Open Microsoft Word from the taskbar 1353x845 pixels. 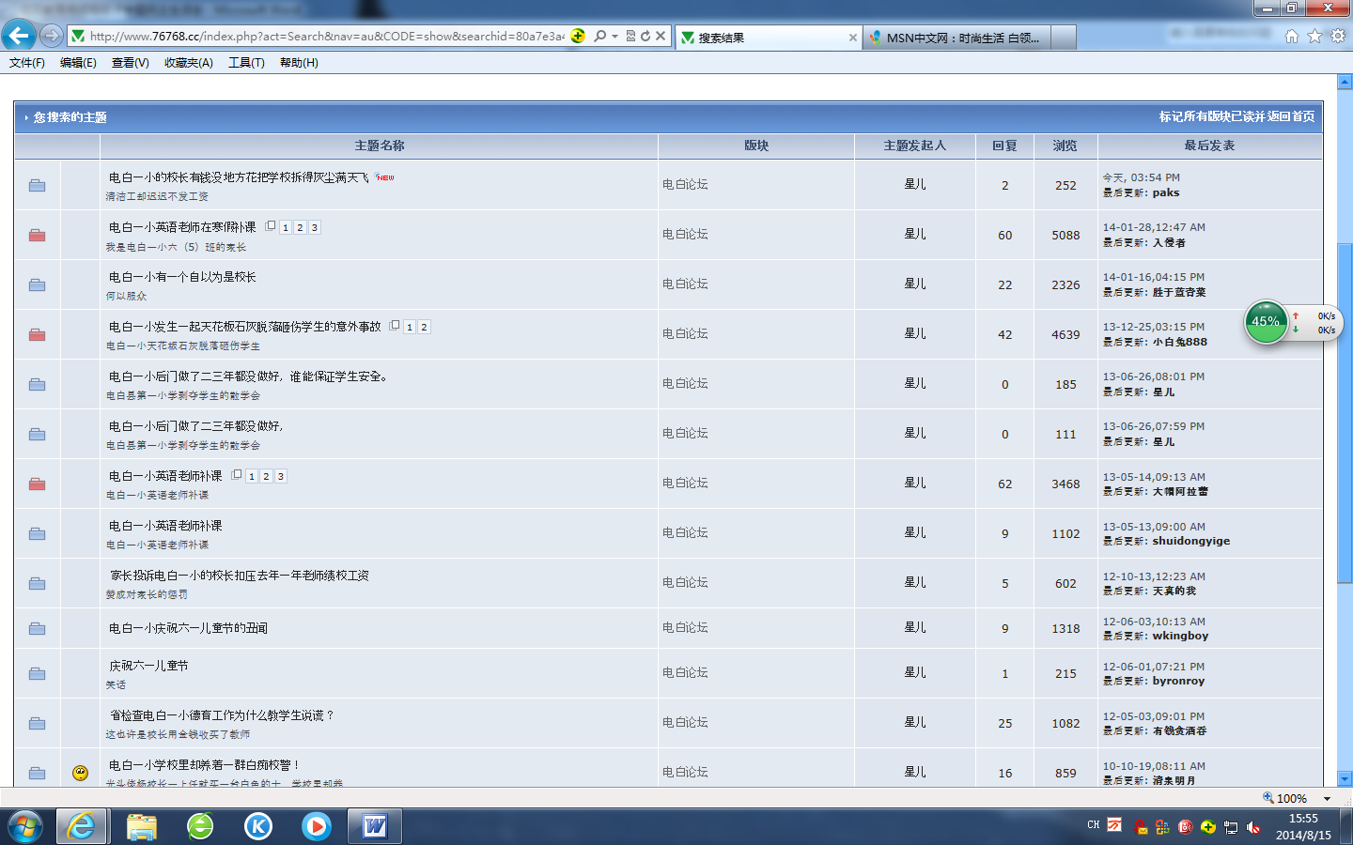(375, 826)
